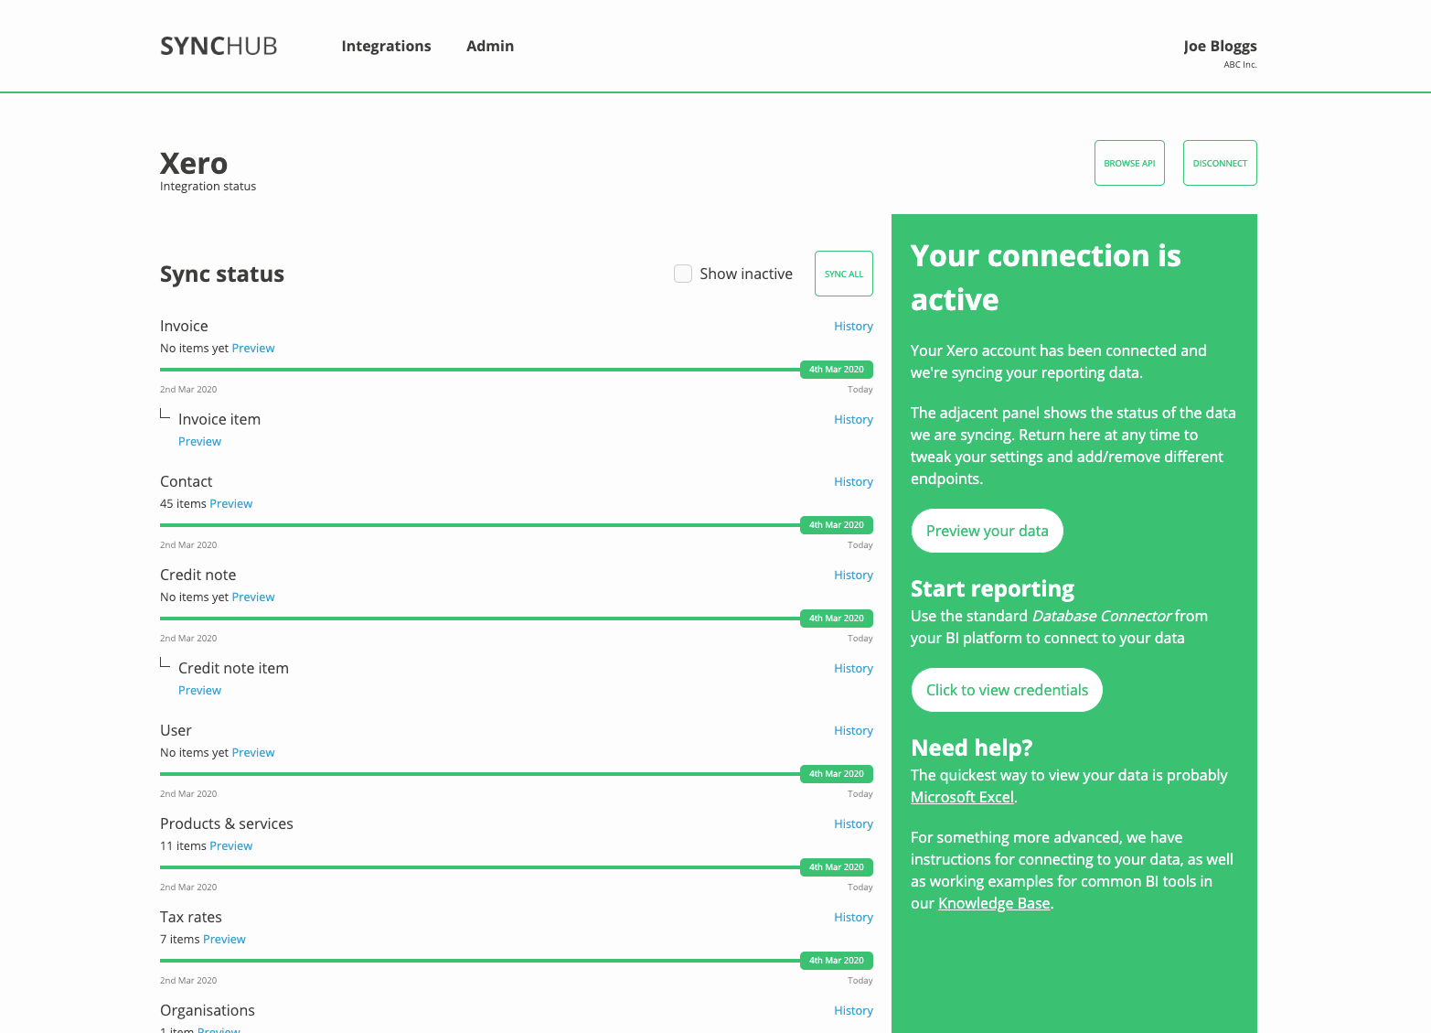Preview the 11 Products & services items
This screenshot has height=1033, width=1431.
(x=231, y=845)
